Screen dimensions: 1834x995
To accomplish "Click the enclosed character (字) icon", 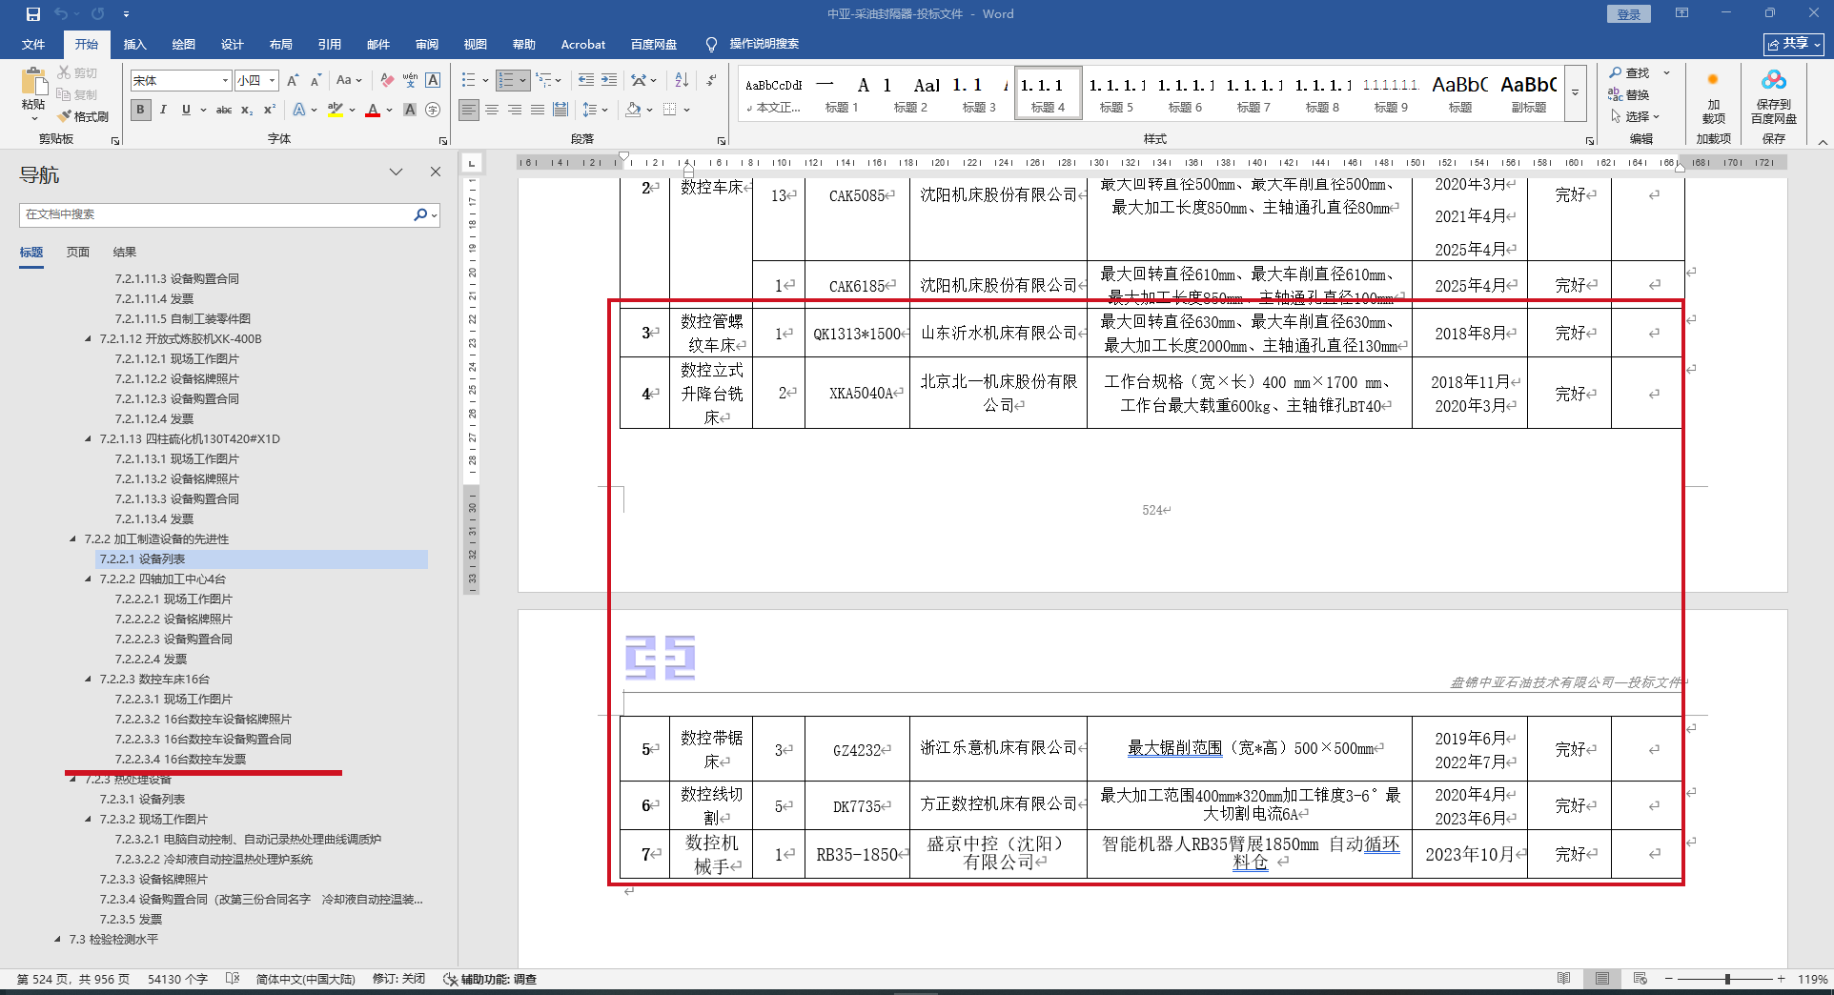I will [433, 110].
